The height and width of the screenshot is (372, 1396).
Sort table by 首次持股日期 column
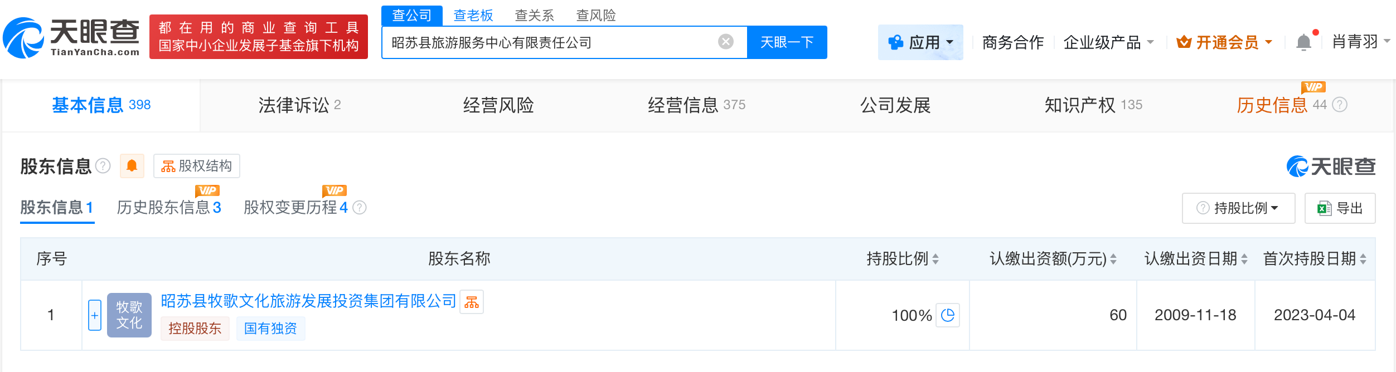[x=1363, y=259]
